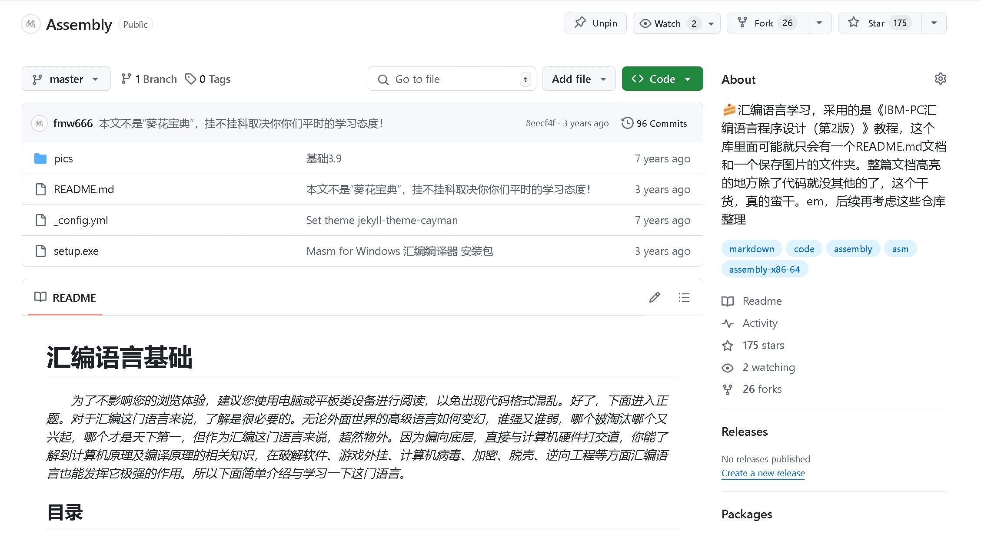Click the Releases heading
This screenshot has height=537, width=981.
pos(745,432)
